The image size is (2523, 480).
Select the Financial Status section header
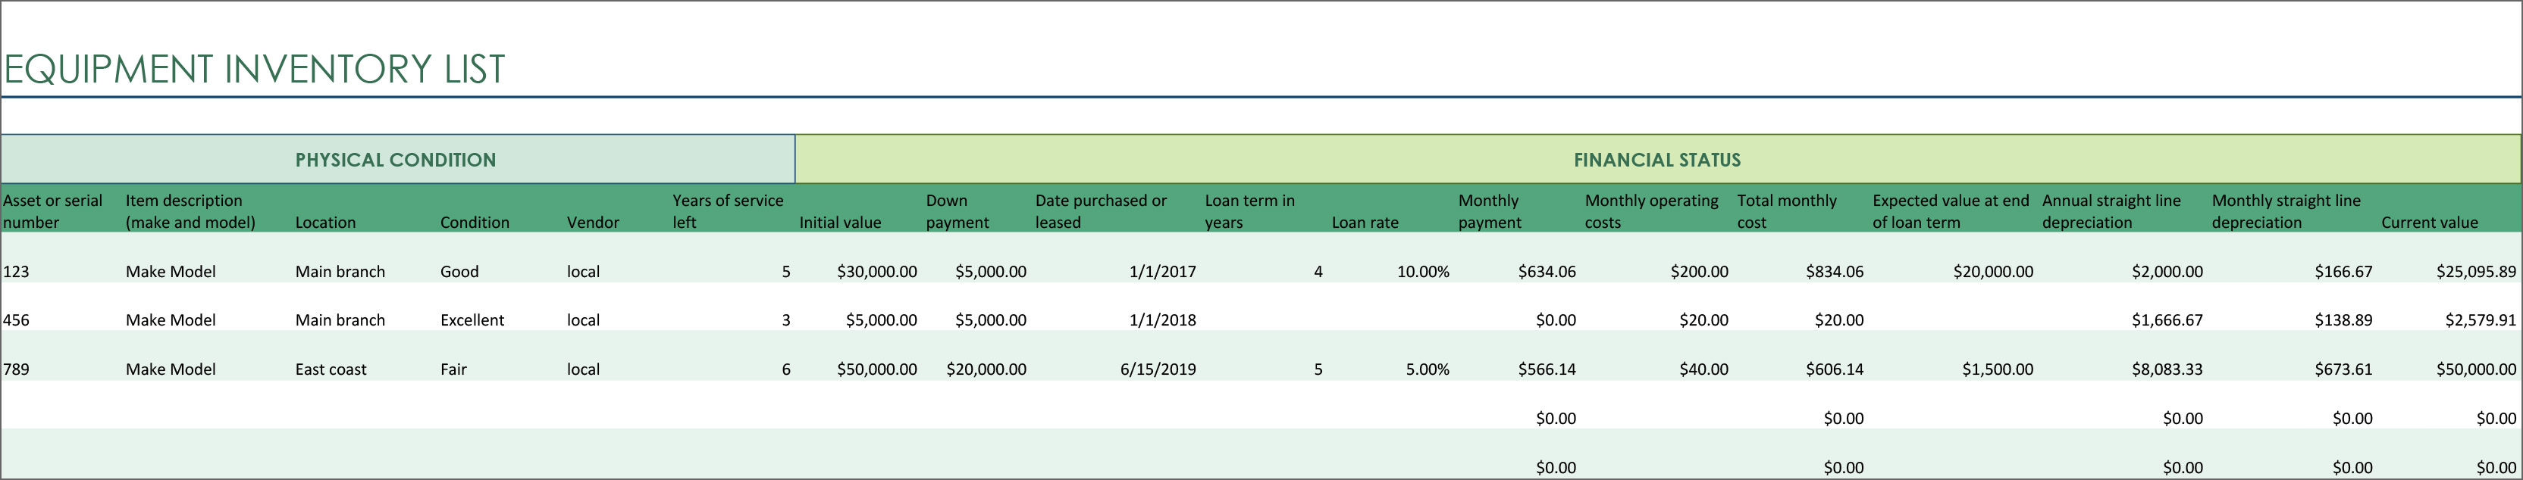click(1656, 159)
